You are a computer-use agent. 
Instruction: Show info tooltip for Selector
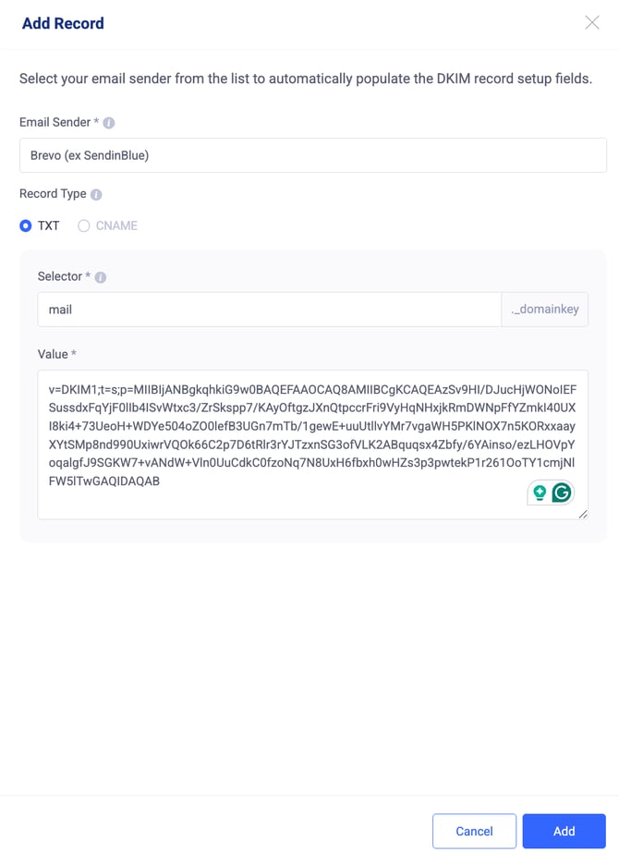point(101,277)
